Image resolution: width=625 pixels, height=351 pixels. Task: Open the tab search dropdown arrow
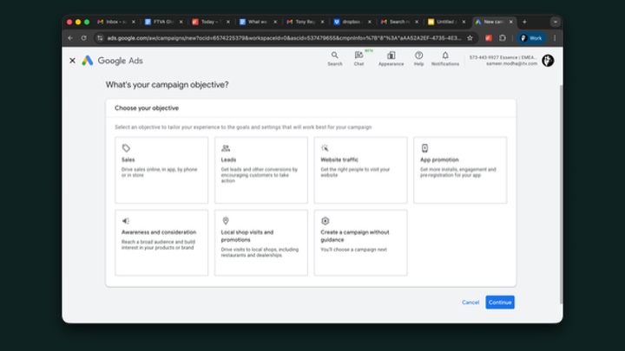pyautogui.click(x=555, y=22)
